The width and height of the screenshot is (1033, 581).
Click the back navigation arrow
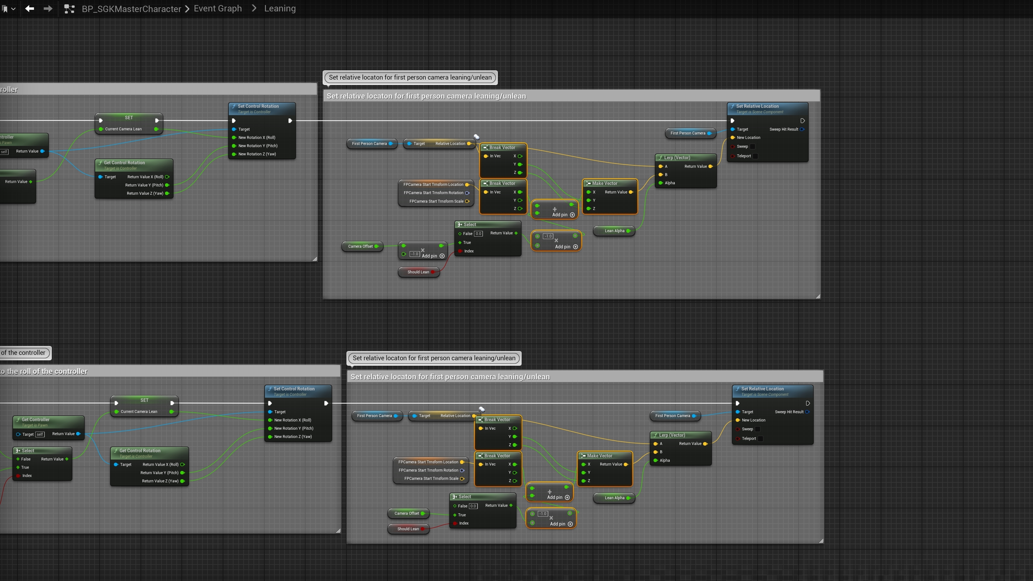click(x=29, y=9)
